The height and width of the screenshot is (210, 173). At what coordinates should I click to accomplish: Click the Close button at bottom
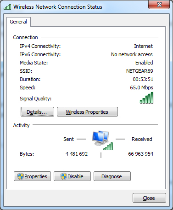coord(149,198)
